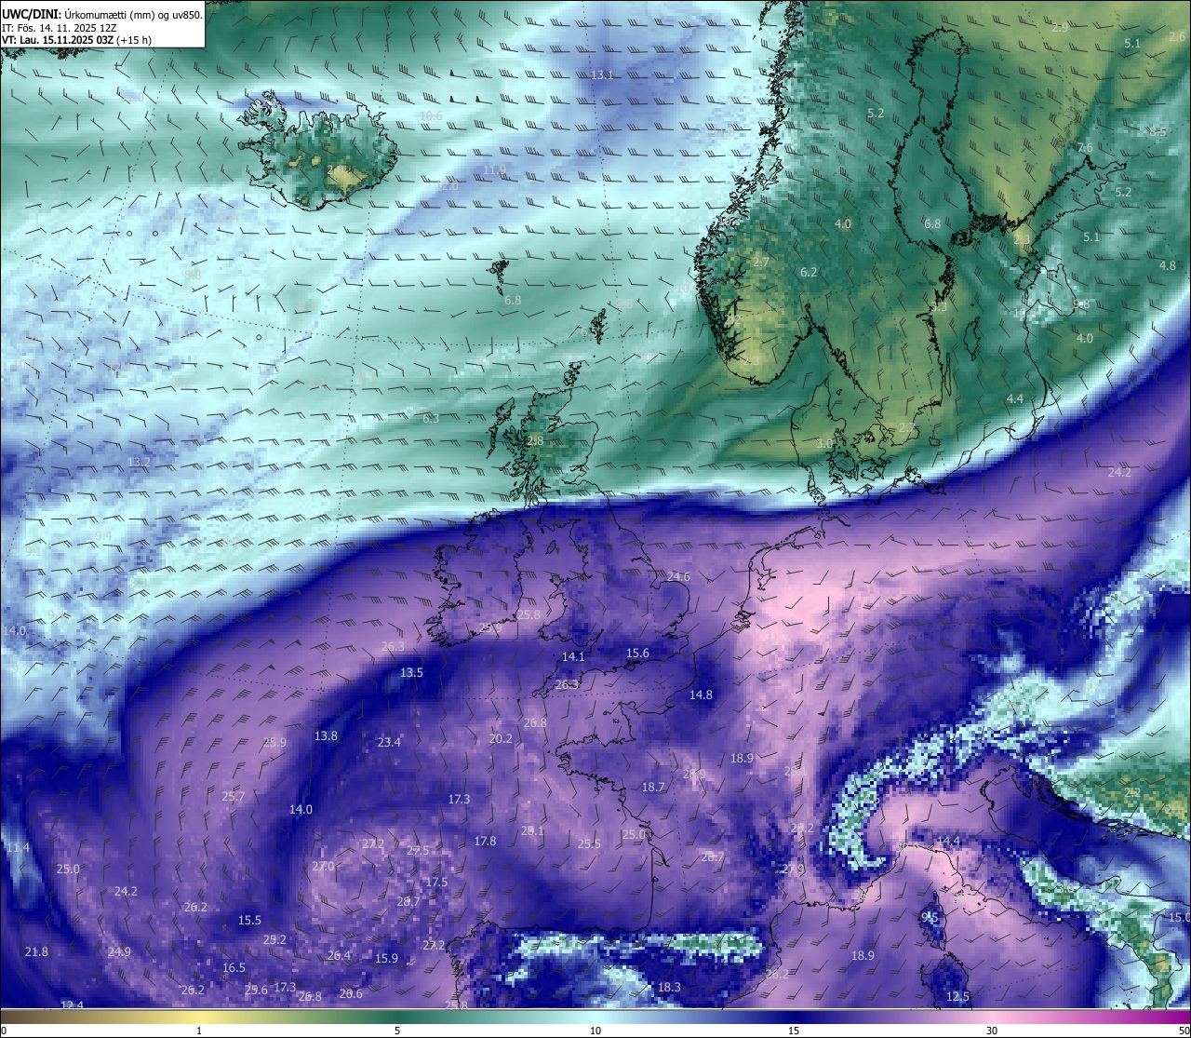1191x1038 pixels.
Task: Click the value 15.6 over southern England
Action: [x=637, y=654]
